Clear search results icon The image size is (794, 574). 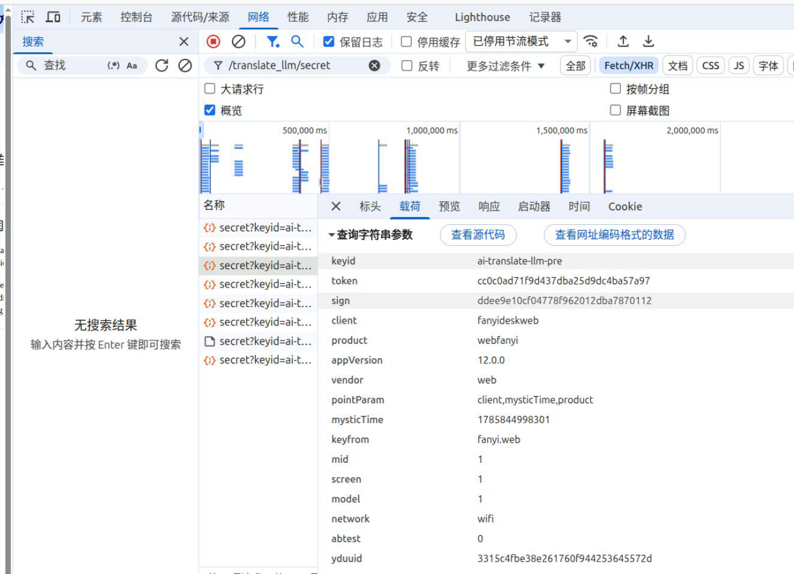pyautogui.click(x=185, y=65)
